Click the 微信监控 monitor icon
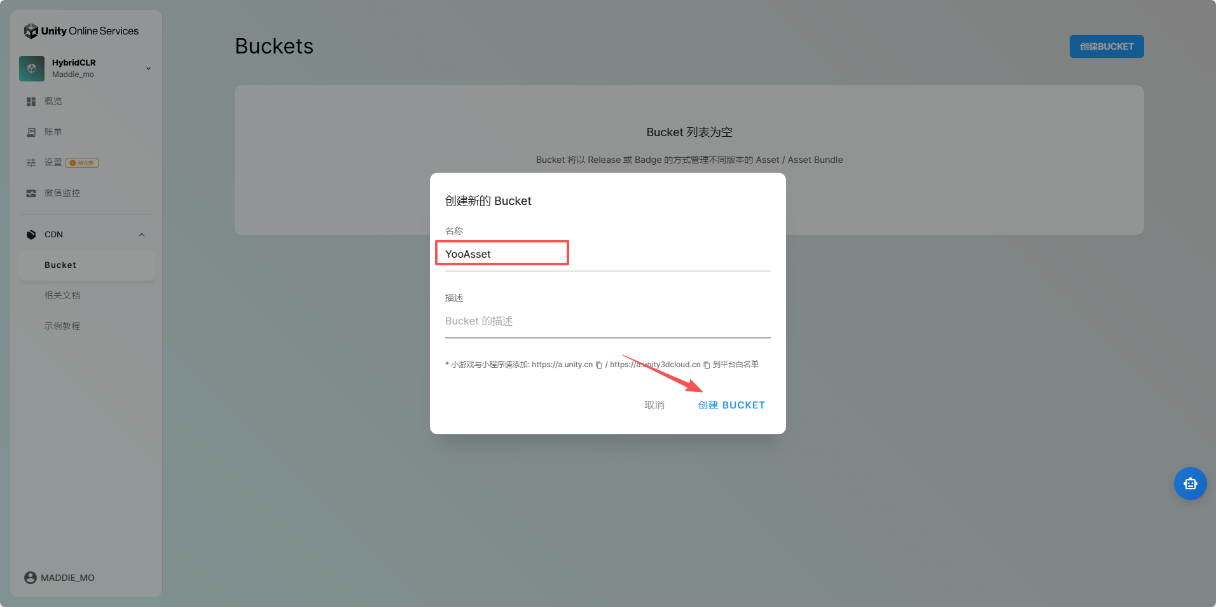 pyautogui.click(x=31, y=193)
